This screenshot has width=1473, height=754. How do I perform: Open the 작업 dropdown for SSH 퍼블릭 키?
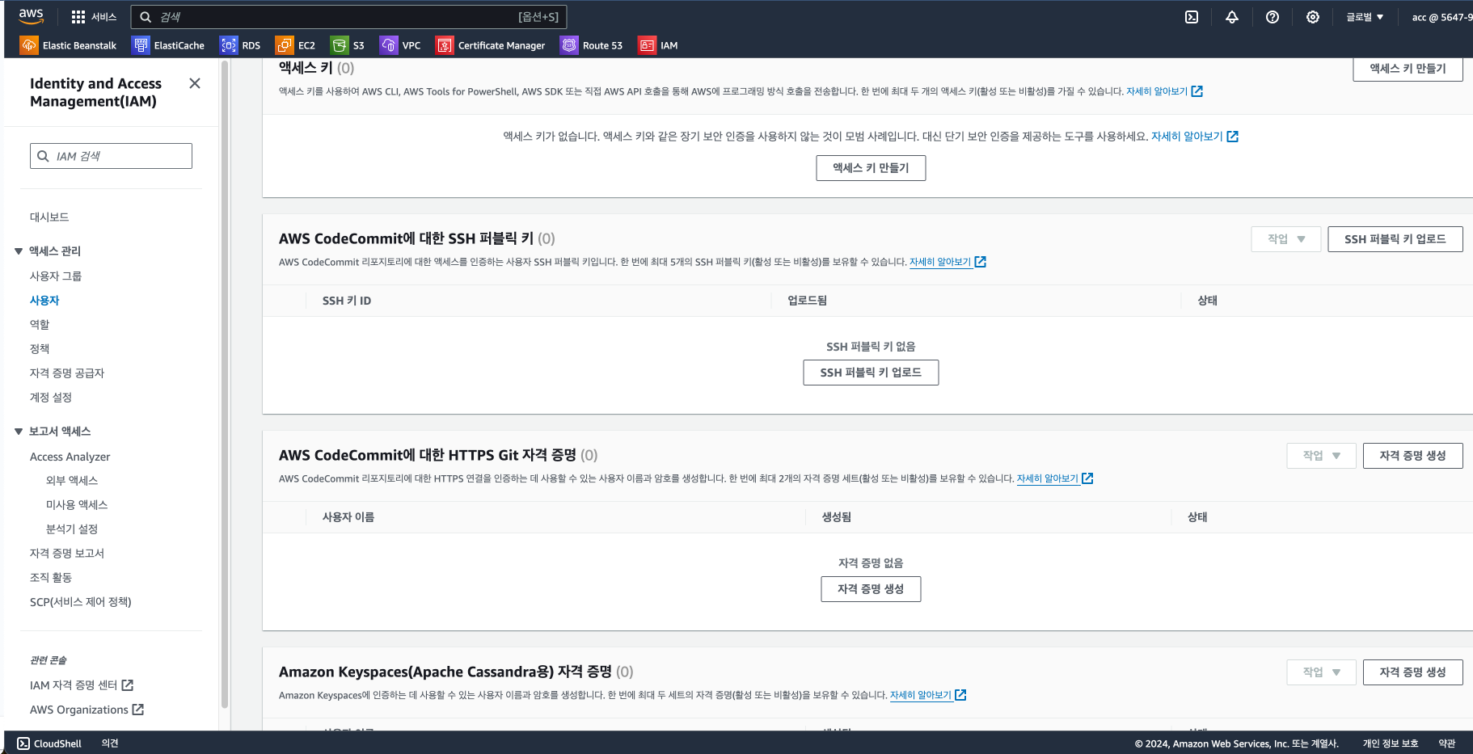point(1286,239)
